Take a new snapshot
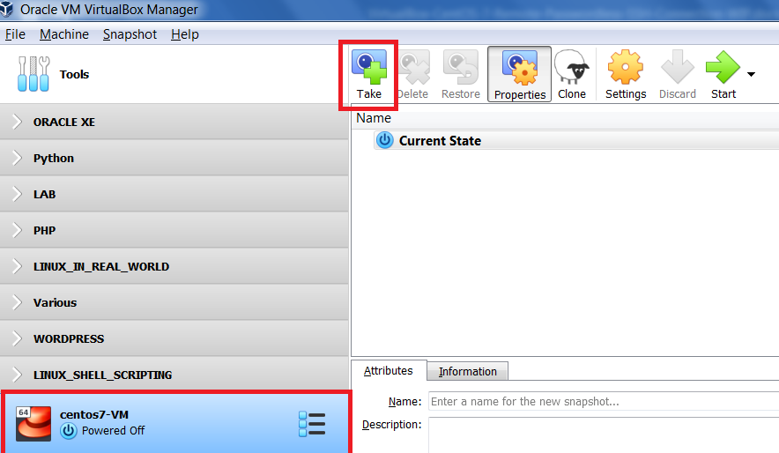The image size is (779, 453). (368, 75)
